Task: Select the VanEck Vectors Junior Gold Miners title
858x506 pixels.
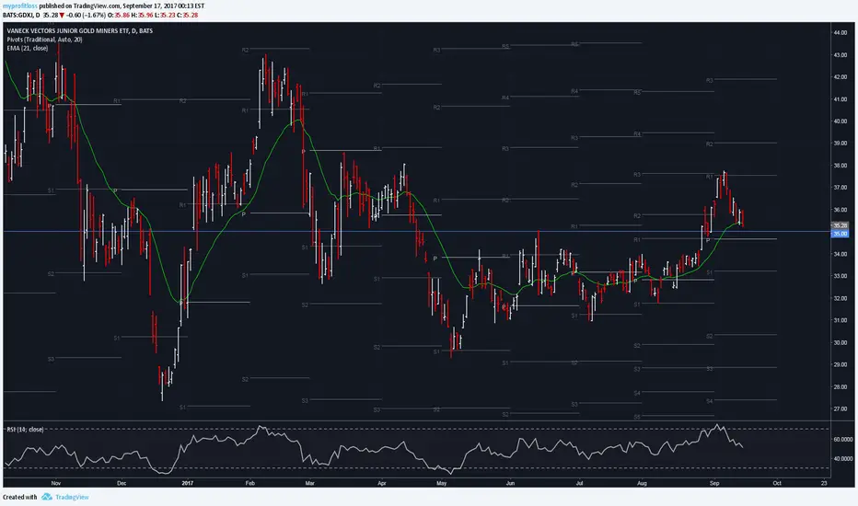Action: (x=80, y=31)
